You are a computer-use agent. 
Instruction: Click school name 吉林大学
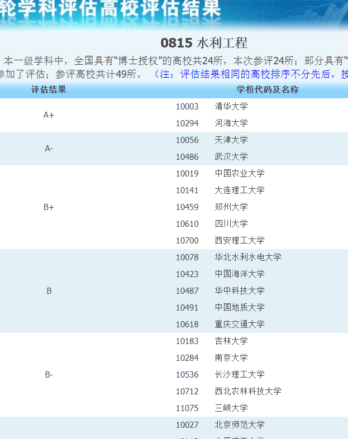(231, 341)
